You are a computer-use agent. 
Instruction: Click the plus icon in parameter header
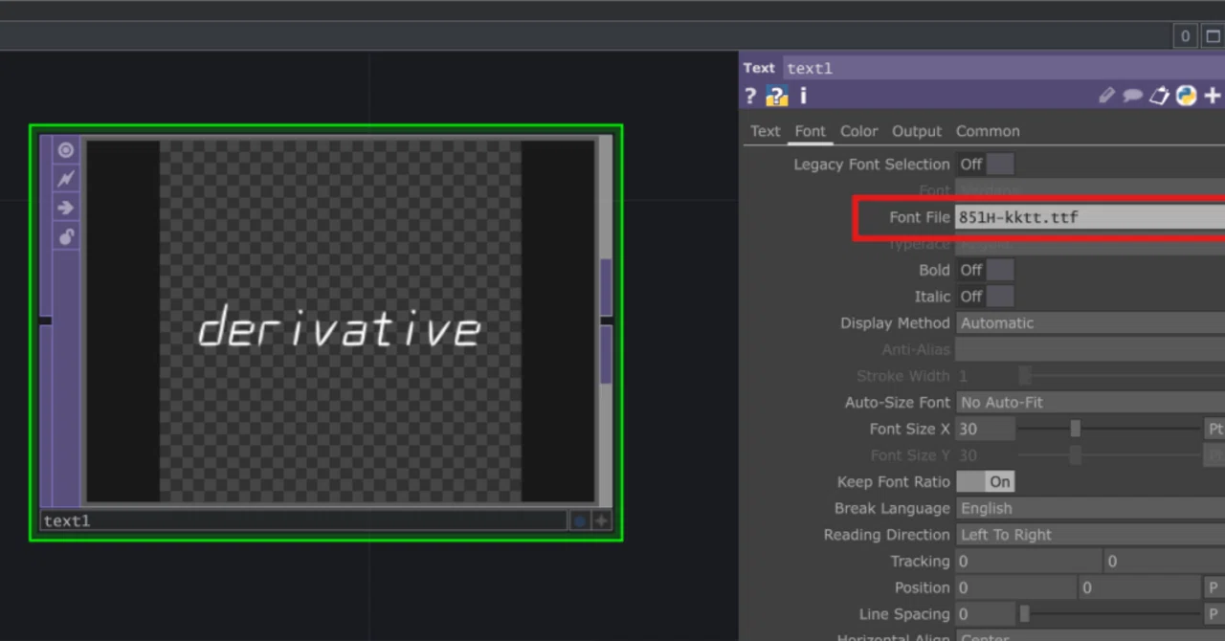(x=1213, y=96)
